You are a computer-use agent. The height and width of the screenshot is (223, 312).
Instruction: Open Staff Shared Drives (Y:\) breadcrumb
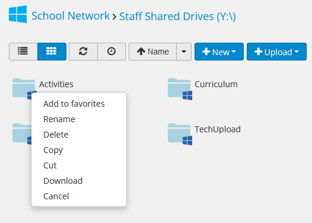click(x=177, y=17)
